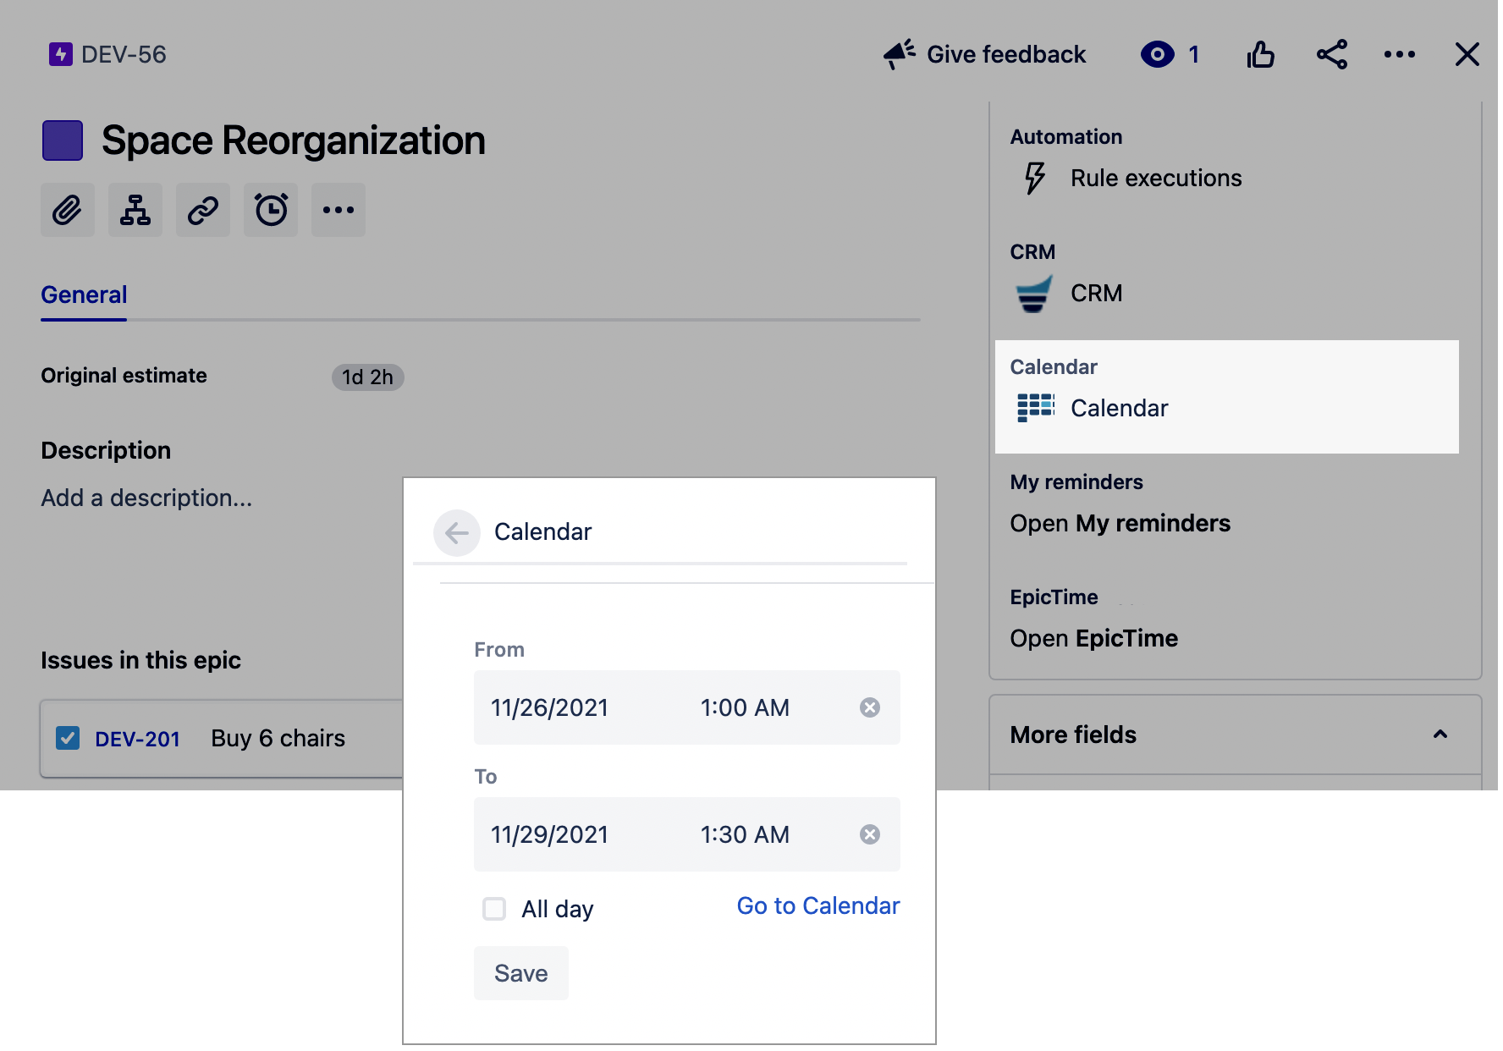Enable the All day checkbox
This screenshot has height=1051, width=1503.
pos(494,909)
